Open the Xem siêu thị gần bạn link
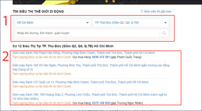202x111 pixels. coord(158,12)
